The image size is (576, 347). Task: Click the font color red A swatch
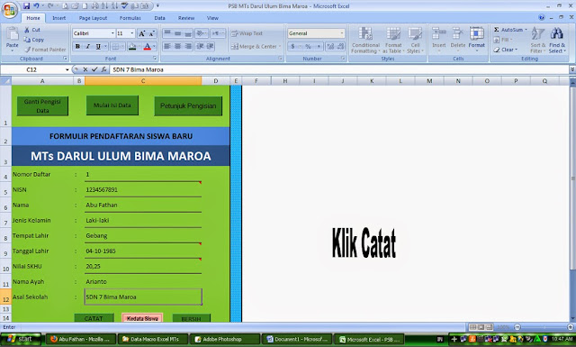[x=147, y=46]
